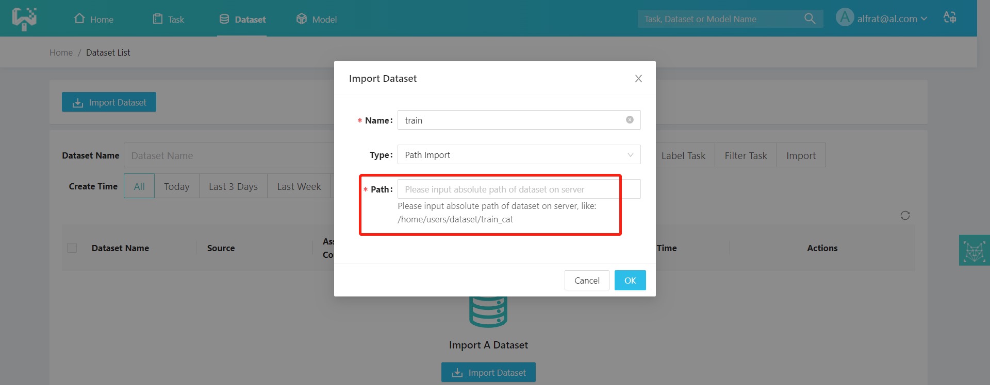Select the Today create time filter
This screenshot has height=385, width=990.
[x=177, y=186]
